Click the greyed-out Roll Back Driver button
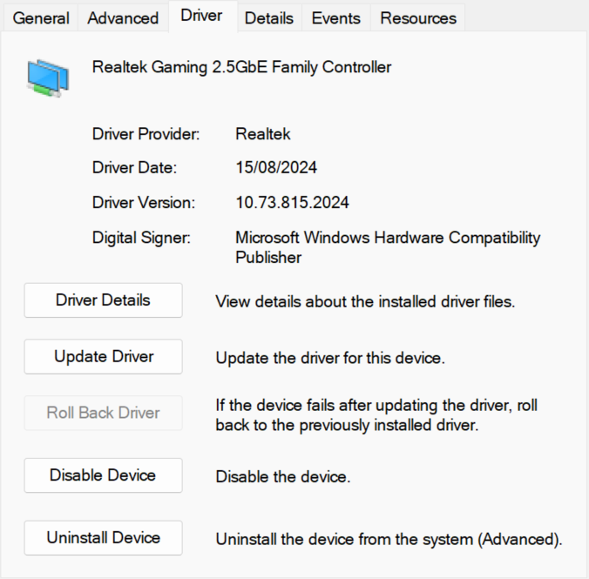This screenshot has height=579, width=589. (103, 413)
